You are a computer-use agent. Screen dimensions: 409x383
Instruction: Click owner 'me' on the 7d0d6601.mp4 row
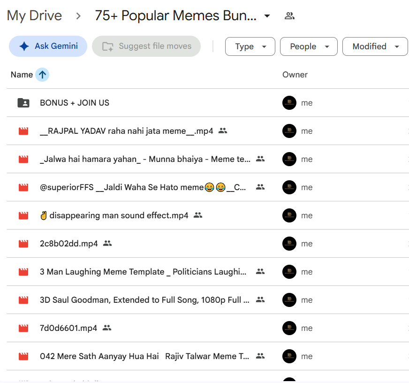[x=307, y=329]
